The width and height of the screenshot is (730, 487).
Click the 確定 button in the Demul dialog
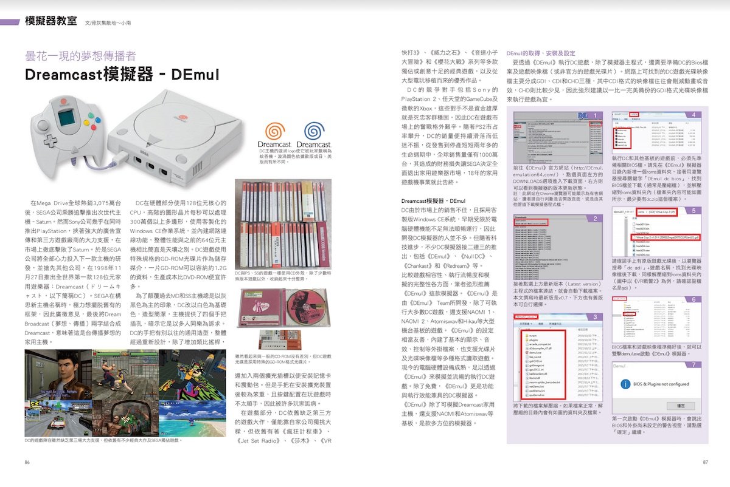[x=681, y=405]
